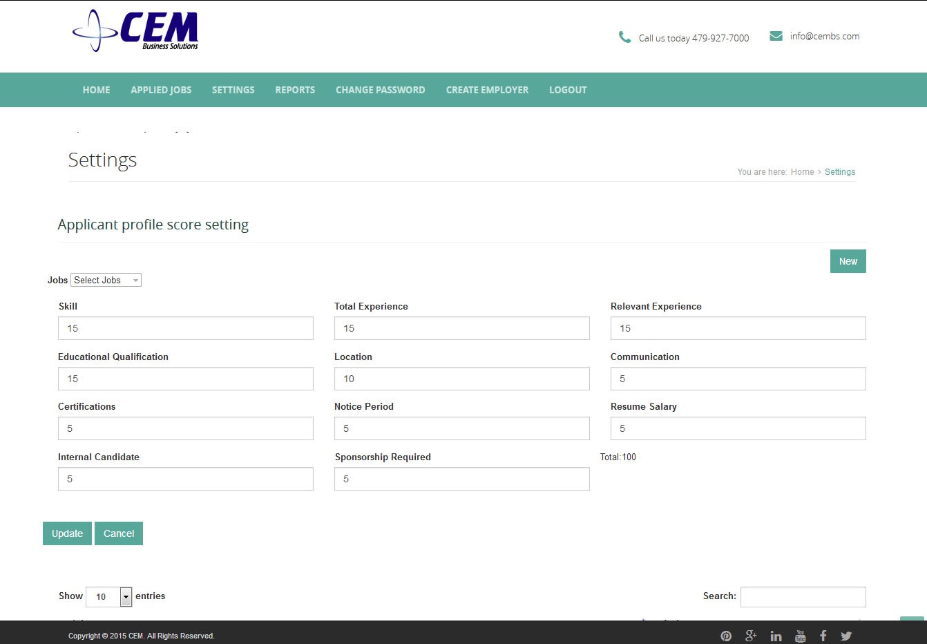Click the Cancel button
The height and width of the screenshot is (644, 927).
click(x=119, y=533)
